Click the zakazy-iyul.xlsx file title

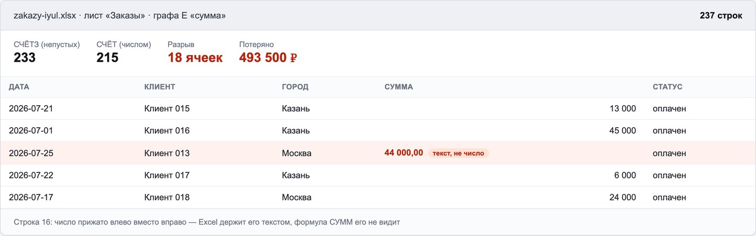(45, 16)
